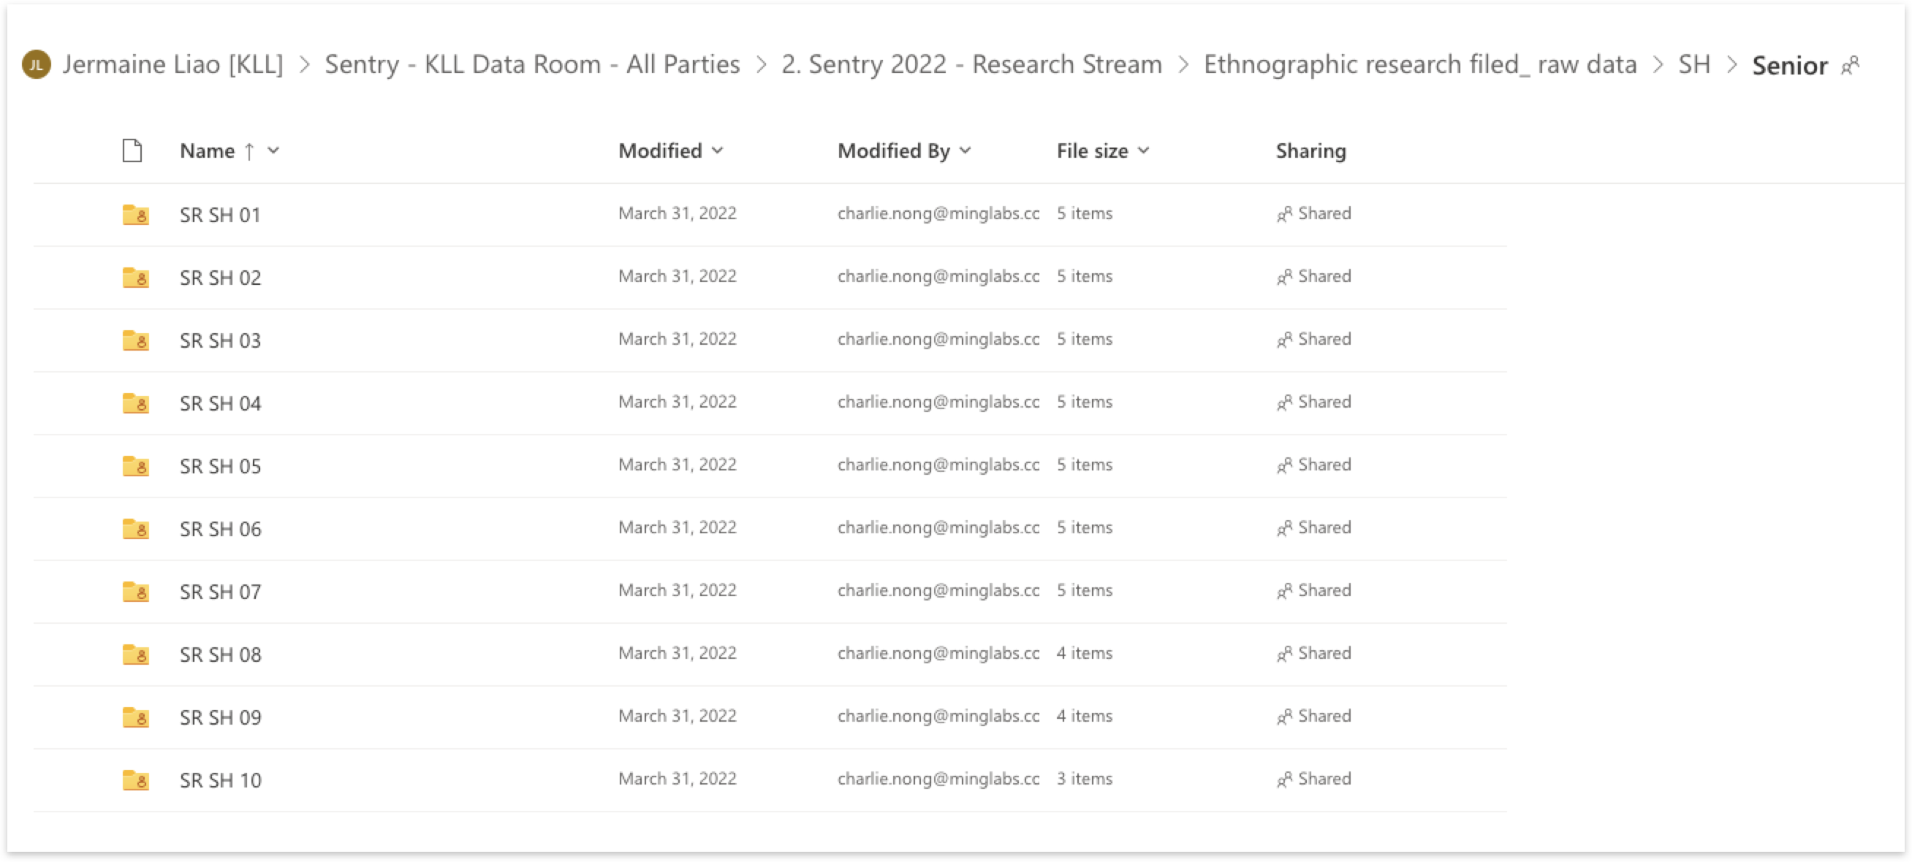
Task: Go back to the SH breadcrumb folder
Action: [1693, 64]
